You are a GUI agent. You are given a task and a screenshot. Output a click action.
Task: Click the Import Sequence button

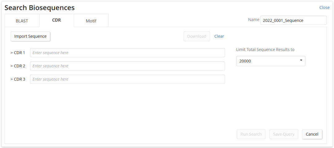pos(30,36)
